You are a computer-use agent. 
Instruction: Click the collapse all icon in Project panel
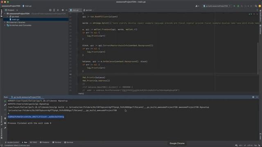[58, 10]
